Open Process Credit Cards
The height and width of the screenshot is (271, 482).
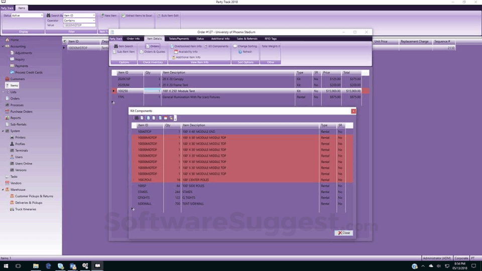tap(26, 72)
